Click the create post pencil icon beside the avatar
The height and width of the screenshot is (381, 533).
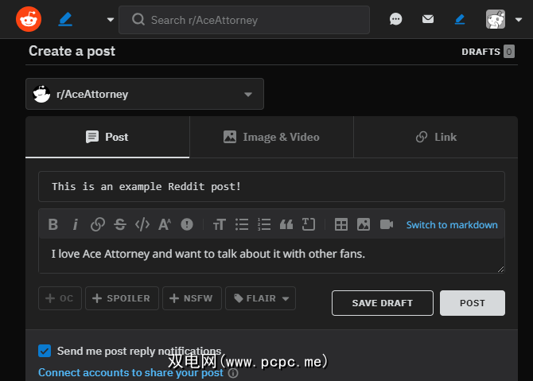click(x=460, y=19)
